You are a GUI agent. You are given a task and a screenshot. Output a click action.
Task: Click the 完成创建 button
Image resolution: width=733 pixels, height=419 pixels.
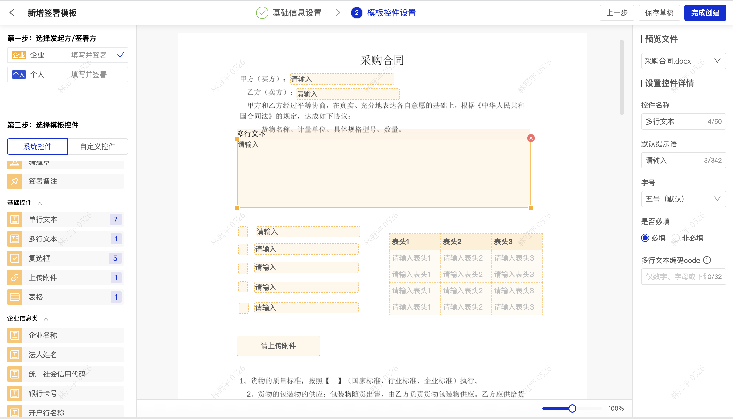click(705, 13)
